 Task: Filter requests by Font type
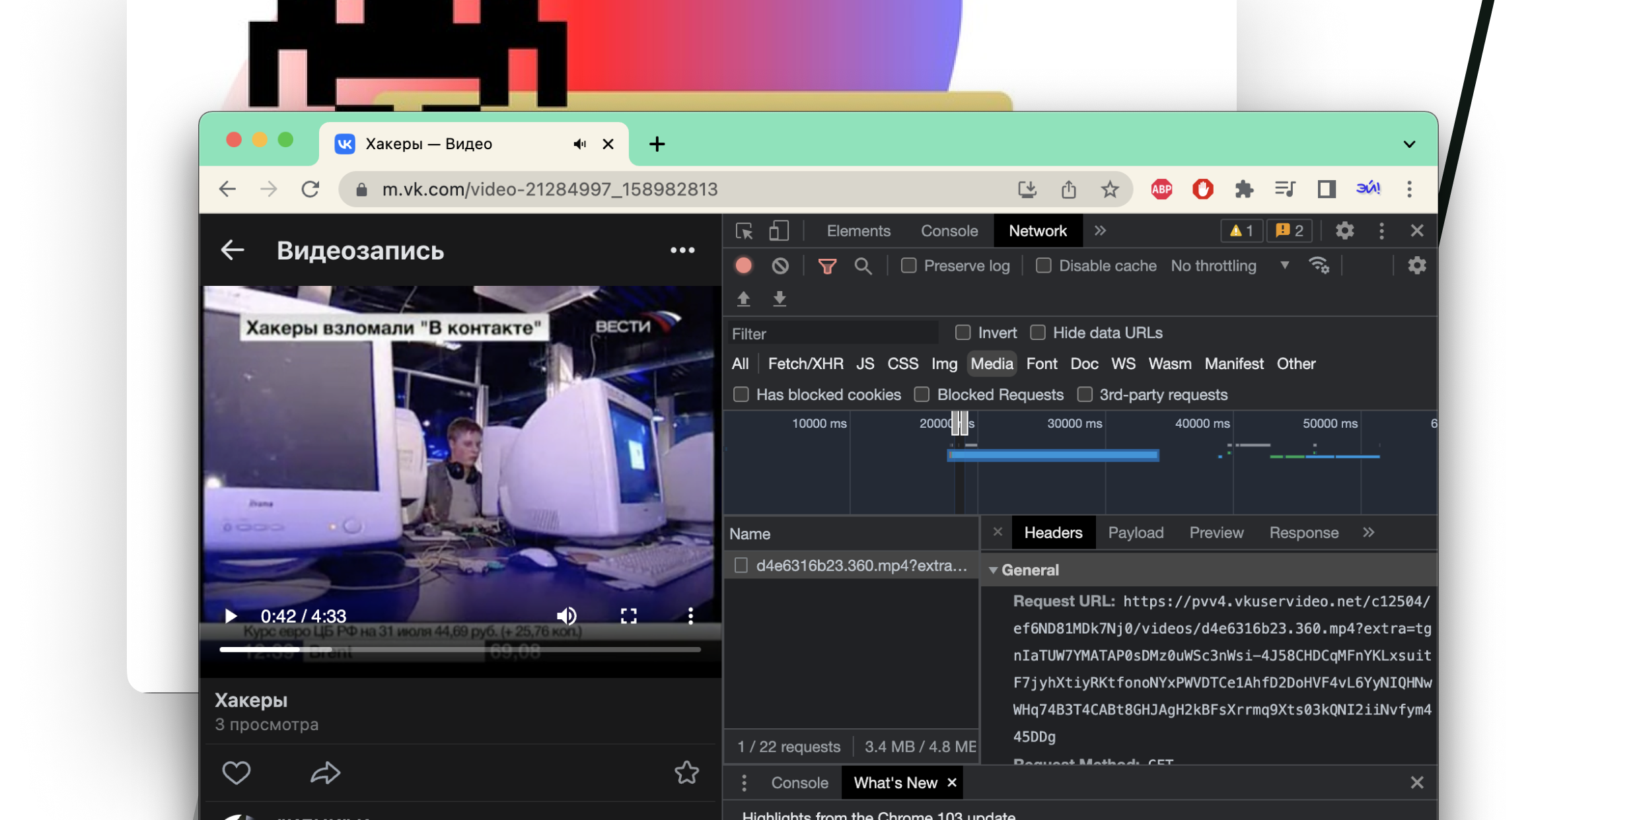pyautogui.click(x=1041, y=364)
